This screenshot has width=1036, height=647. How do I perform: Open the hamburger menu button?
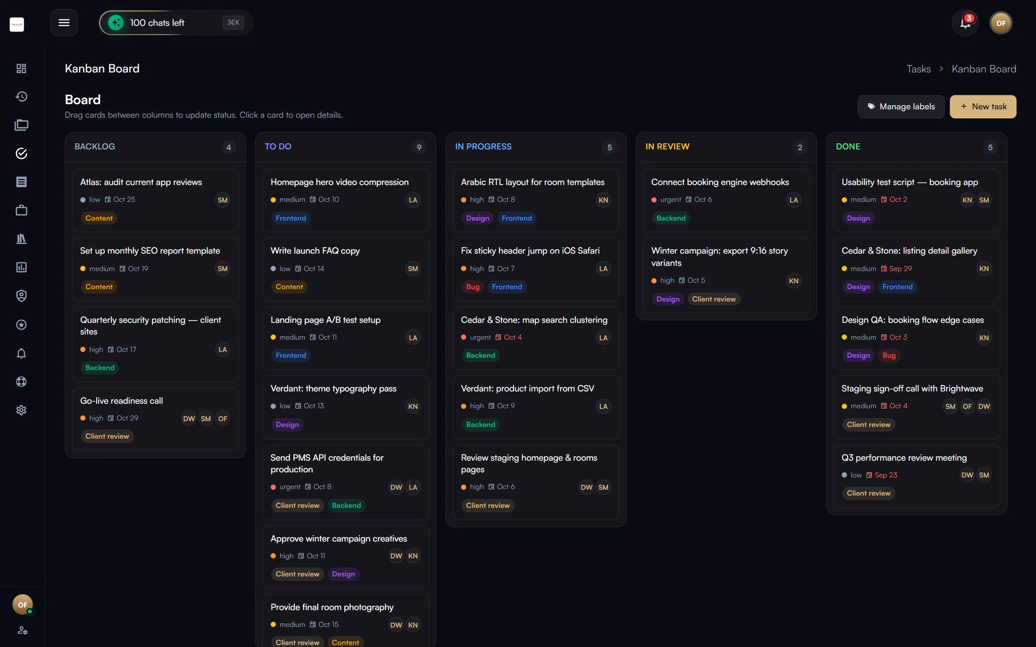[64, 22]
